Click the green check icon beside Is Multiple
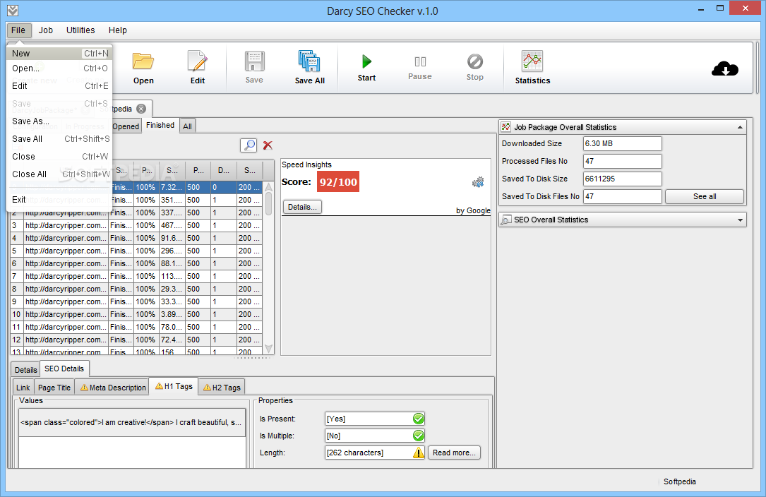The image size is (766, 497). pyautogui.click(x=419, y=436)
